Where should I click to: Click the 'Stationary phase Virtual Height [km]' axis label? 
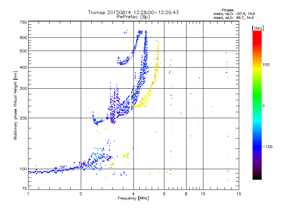click(x=15, y=105)
